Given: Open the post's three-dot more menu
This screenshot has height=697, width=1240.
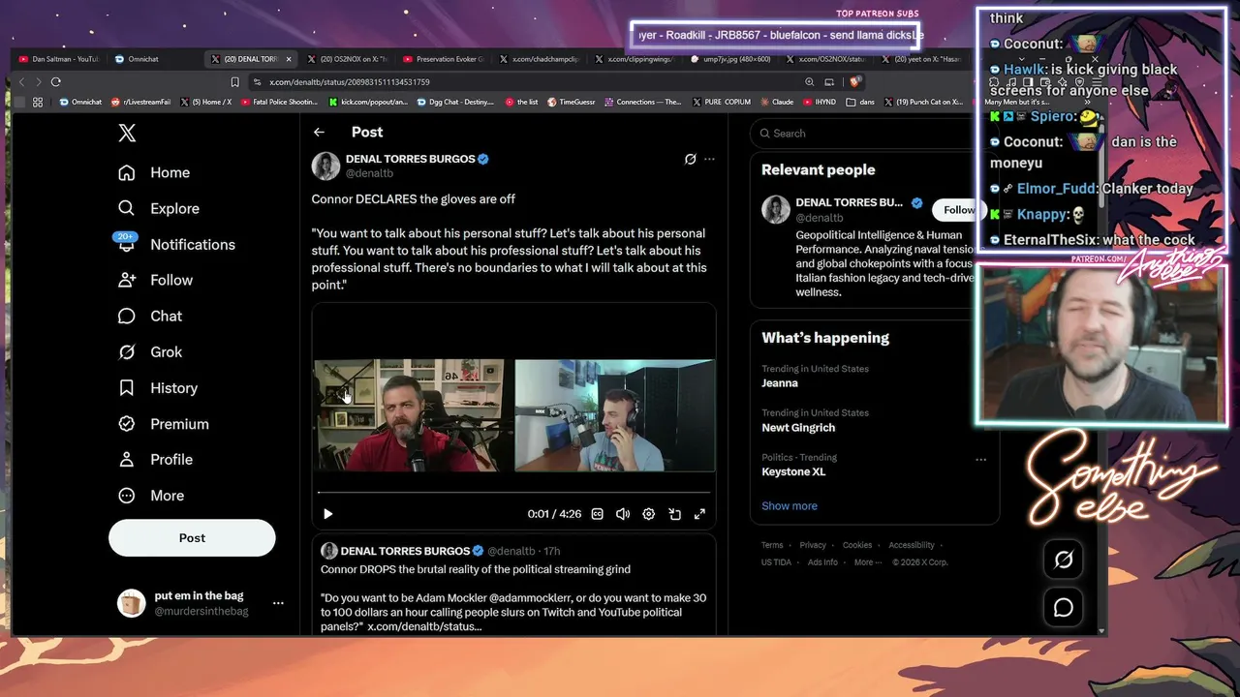Looking at the screenshot, I should [x=709, y=159].
